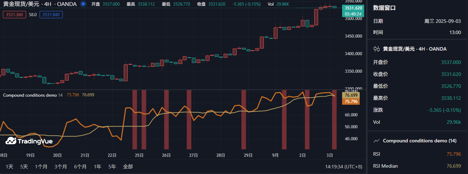Click the TradingVue logo watermark

point(29,141)
